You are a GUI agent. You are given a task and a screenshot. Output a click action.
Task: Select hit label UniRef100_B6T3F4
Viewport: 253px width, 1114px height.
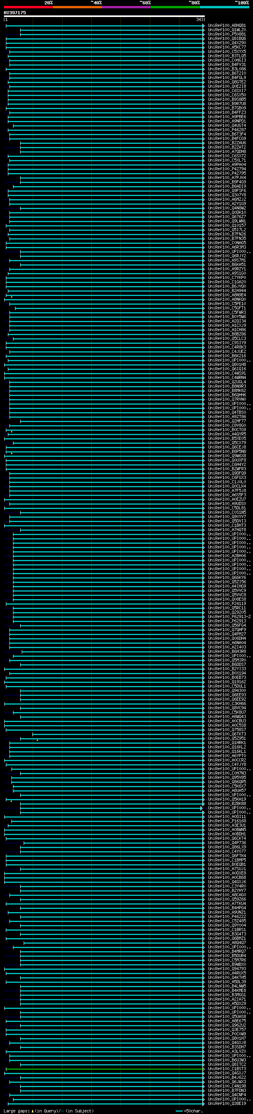point(227,134)
